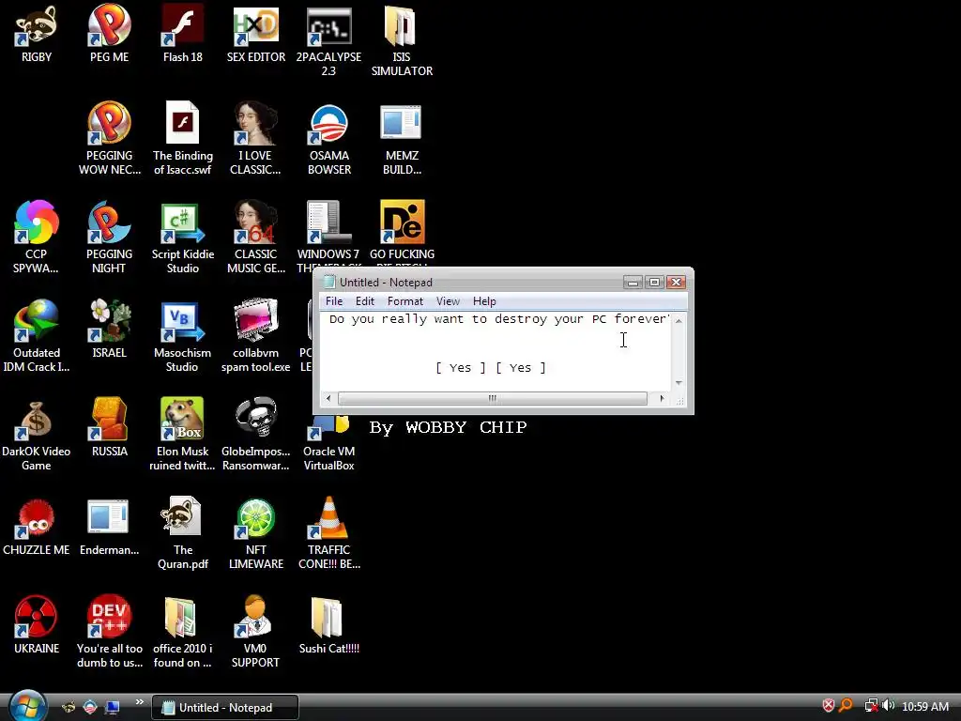Open the PEG ME desktop icon

coord(109,35)
